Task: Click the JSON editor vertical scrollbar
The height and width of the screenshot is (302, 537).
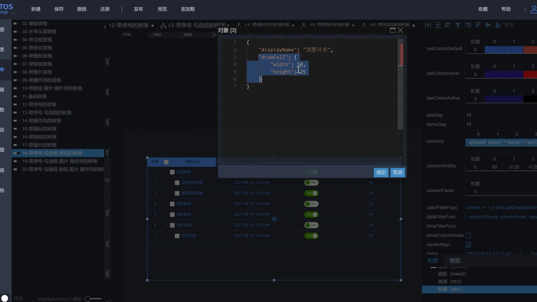Action: click(401, 84)
